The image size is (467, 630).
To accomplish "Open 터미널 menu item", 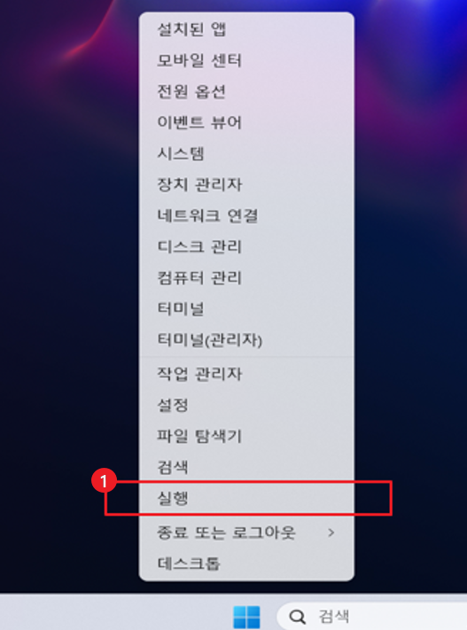I will [x=246, y=308].
